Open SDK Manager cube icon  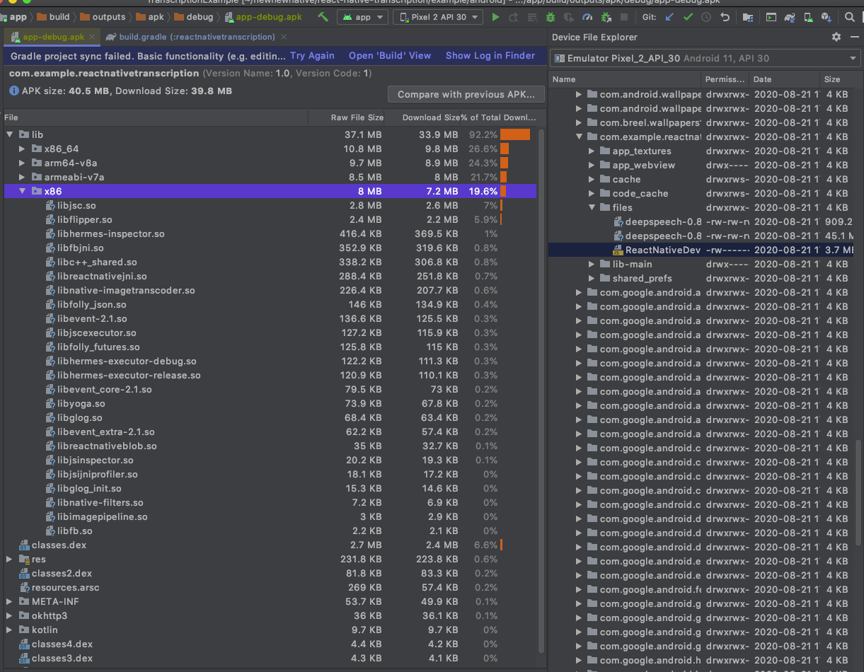click(x=826, y=17)
